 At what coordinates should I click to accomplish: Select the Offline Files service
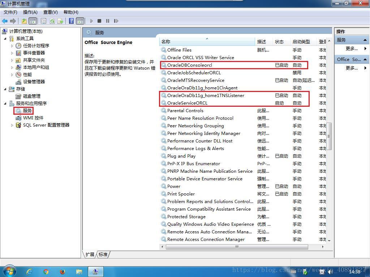pyautogui.click(x=243, y=50)
